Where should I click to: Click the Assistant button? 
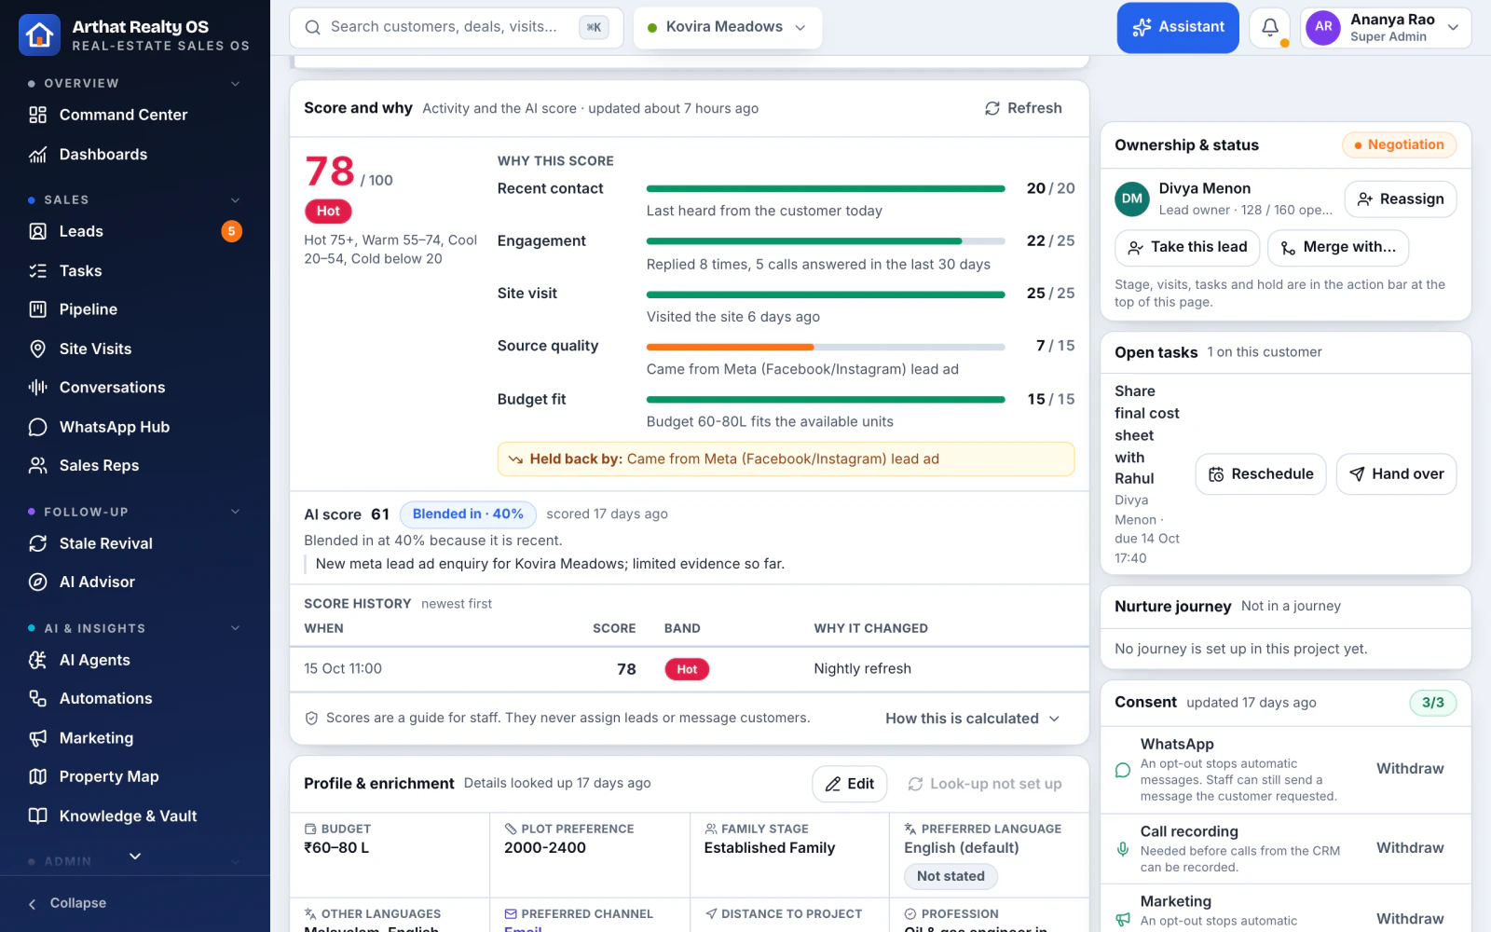[x=1178, y=28]
